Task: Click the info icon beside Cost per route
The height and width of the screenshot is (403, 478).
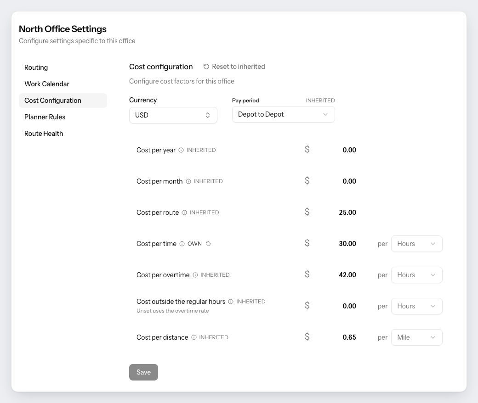Action: coord(184,213)
